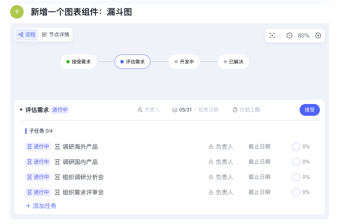Select the 开发中 workflow node

point(184,62)
